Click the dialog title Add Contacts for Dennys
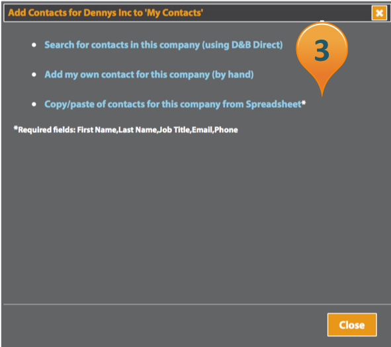The width and height of the screenshot is (391, 347). pos(105,13)
